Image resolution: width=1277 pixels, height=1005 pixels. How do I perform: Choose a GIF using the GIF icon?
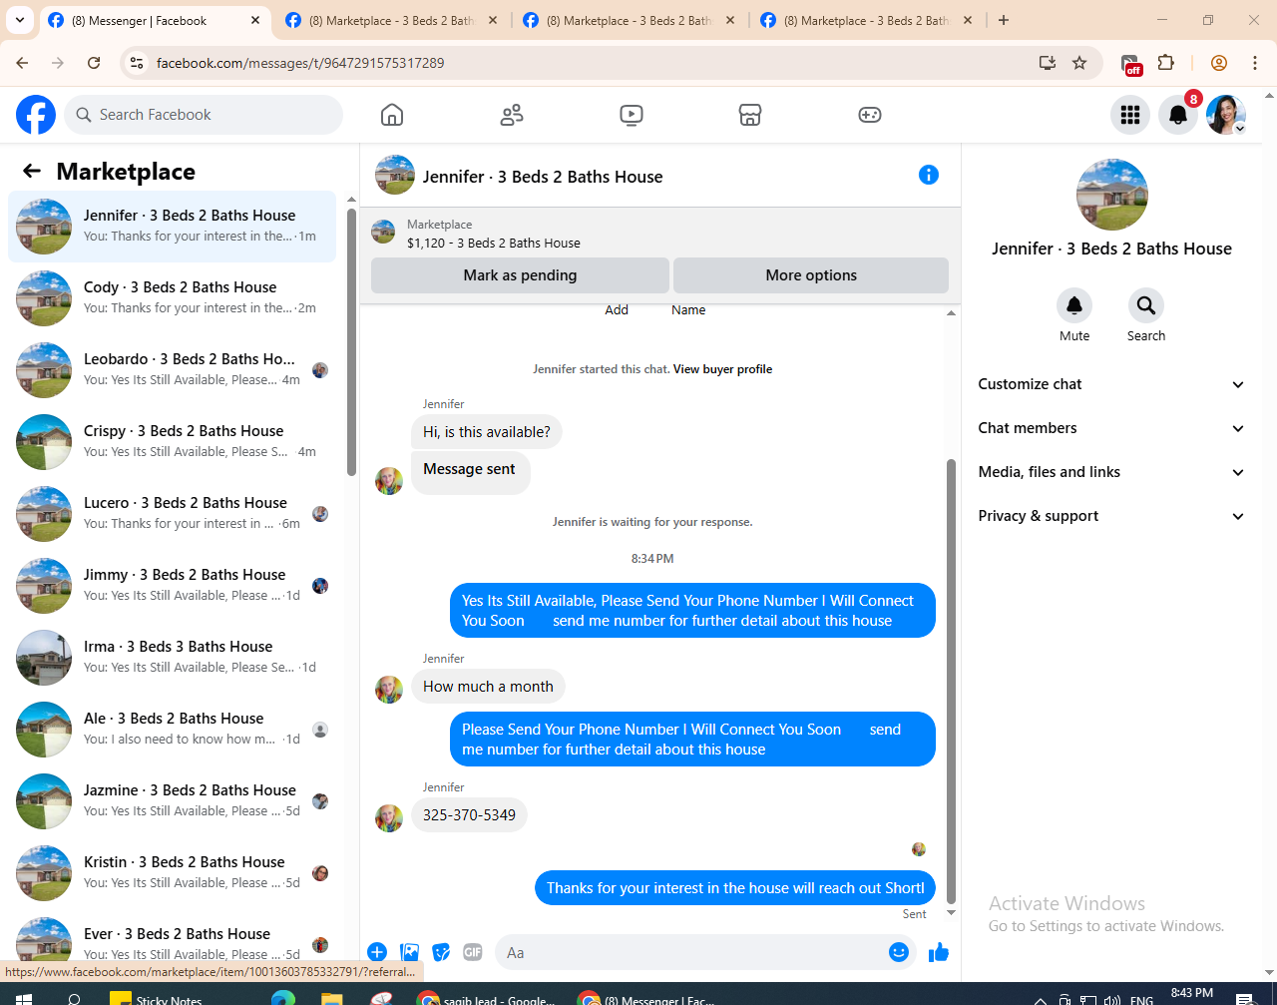[x=473, y=952]
